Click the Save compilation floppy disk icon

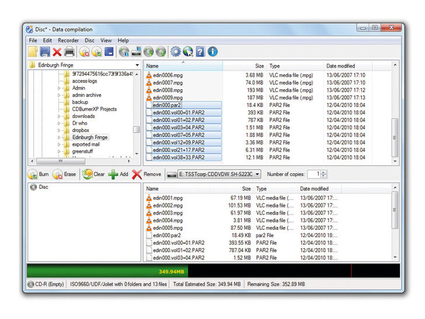tap(45, 52)
